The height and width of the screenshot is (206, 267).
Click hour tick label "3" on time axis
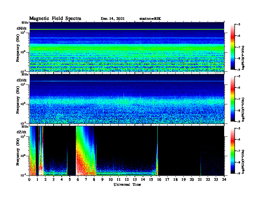(x=54, y=180)
